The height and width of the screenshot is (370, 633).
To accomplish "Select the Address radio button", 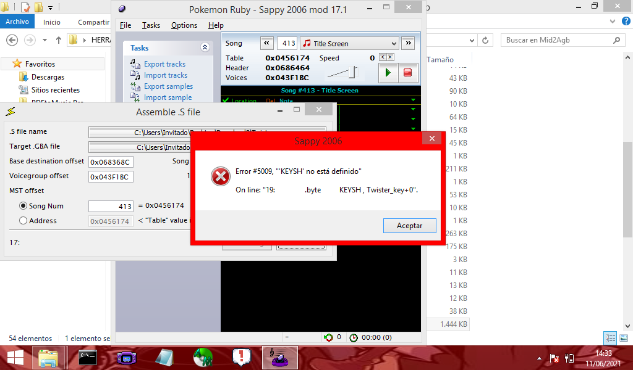I will click(23, 221).
